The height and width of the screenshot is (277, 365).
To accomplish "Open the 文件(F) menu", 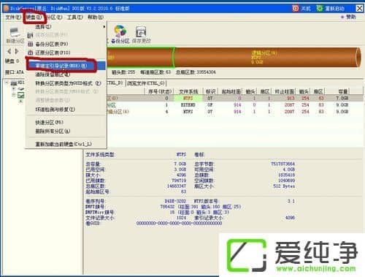I will (13, 17).
